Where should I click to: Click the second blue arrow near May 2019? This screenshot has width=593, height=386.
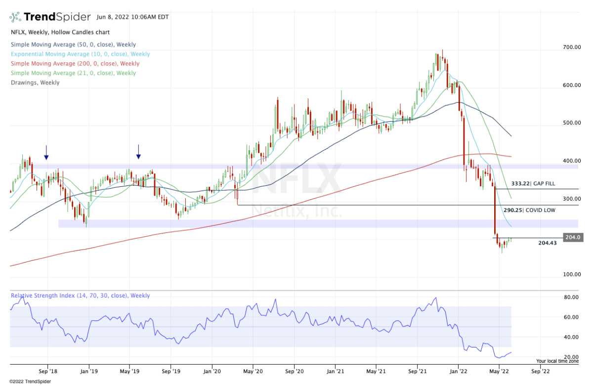[138, 152]
